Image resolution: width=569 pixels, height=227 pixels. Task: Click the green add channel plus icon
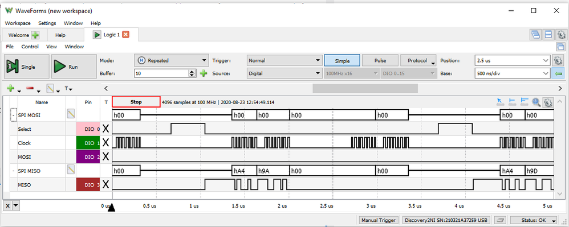pyautogui.click(x=10, y=88)
